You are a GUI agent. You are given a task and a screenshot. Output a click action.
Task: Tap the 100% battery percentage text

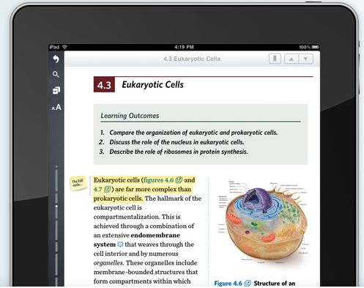point(305,47)
